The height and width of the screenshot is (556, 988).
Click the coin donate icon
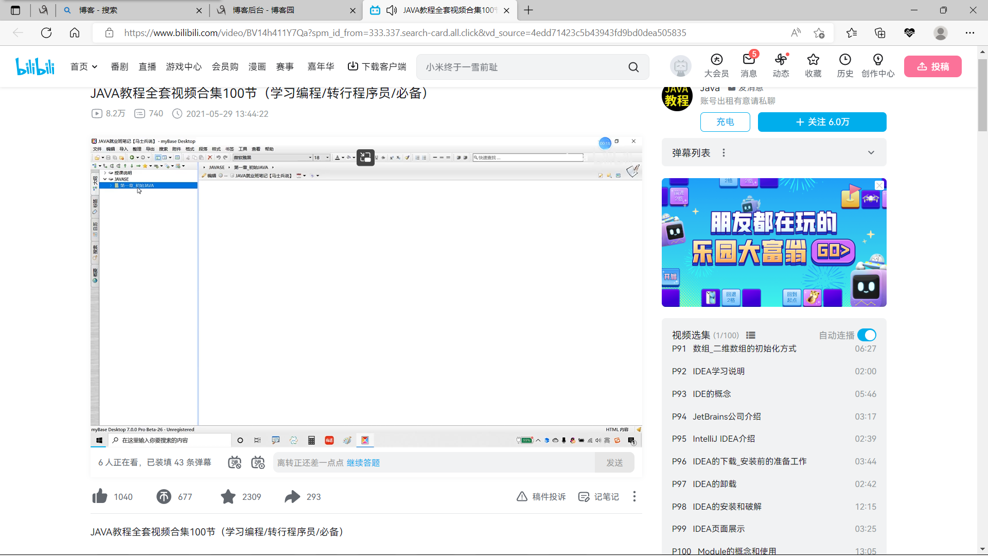[x=164, y=496]
